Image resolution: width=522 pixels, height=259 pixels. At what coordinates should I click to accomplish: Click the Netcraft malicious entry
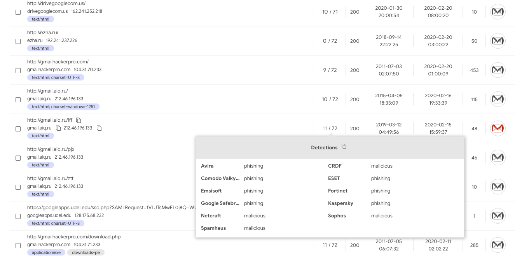[x=233, y=216]
